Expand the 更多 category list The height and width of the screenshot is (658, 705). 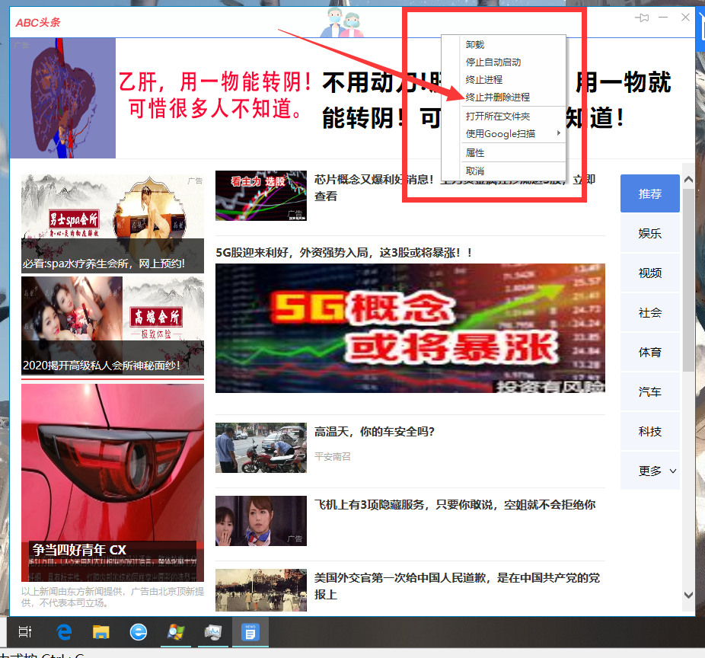[649, 471]
